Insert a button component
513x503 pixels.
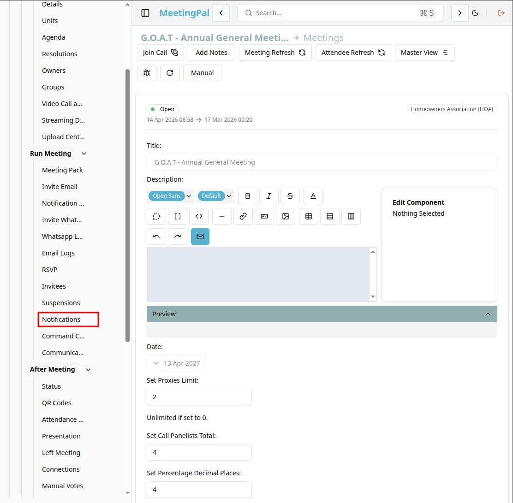point(264,216)
